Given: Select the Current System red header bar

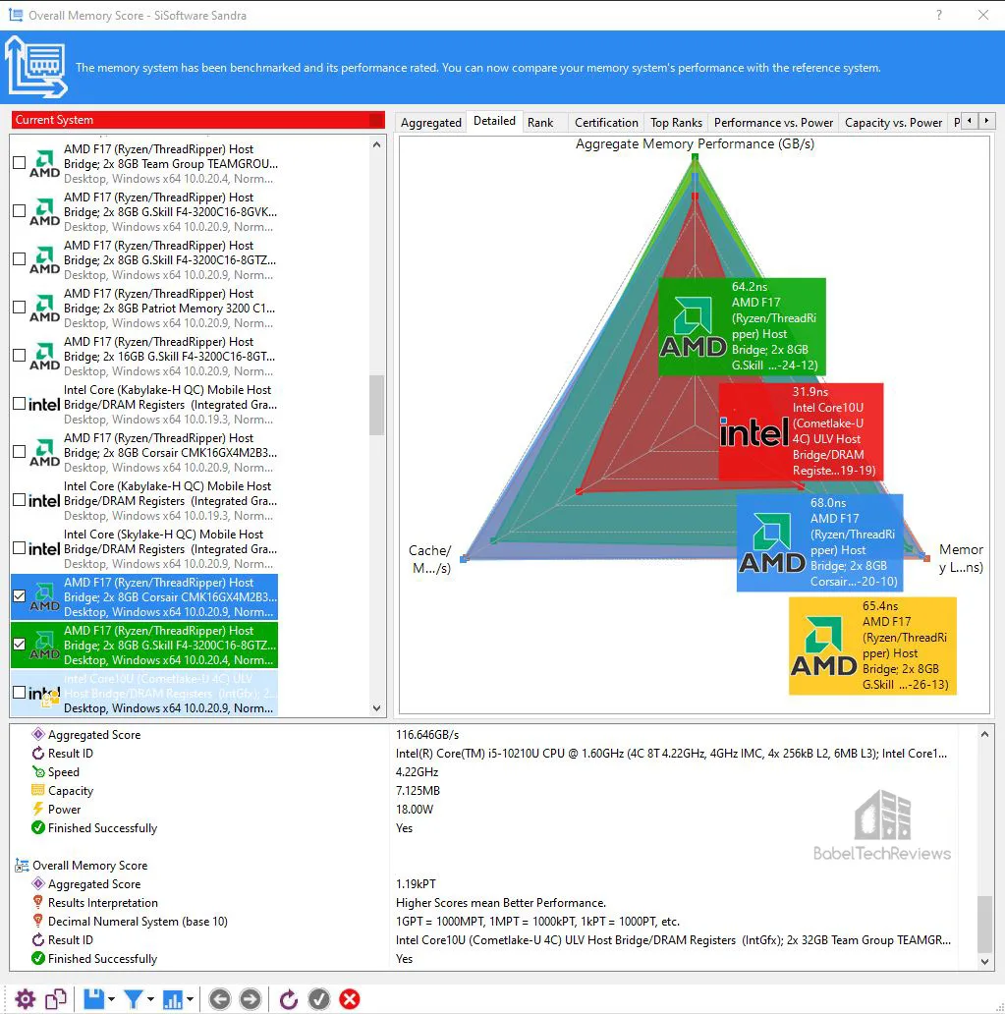Looking at the screenshot, I should click(197, 120).
